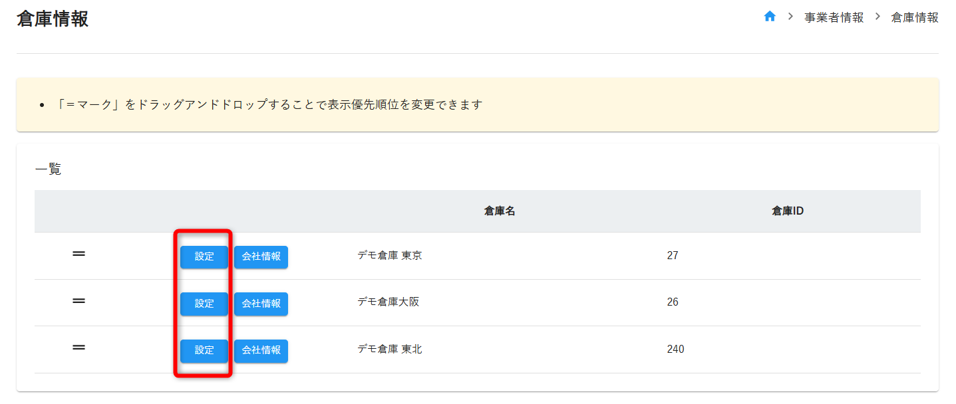View 会社情報 for デモ倉庫 東京
956x404 pixels.
coord(261,256)
